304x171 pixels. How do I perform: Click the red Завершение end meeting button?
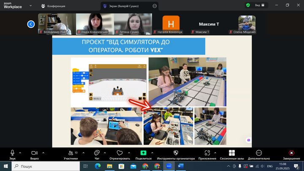click(x=291, y=153)
